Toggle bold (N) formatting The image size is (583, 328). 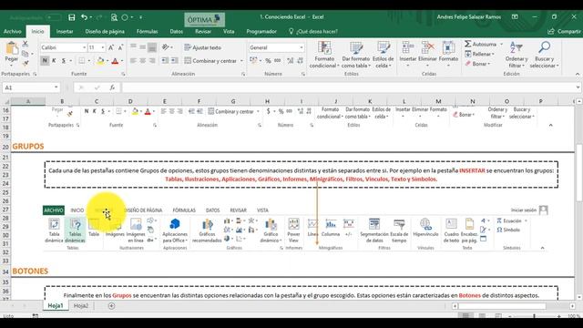(45, 61)
